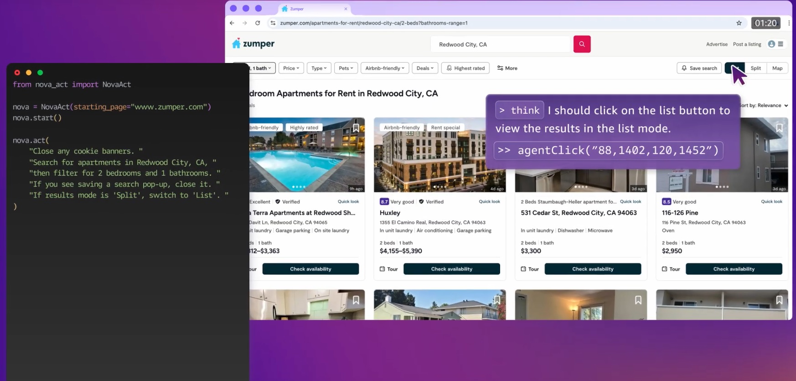Switch results view to Map
Viewport: 796px width, 381px height.
[777, 68]
